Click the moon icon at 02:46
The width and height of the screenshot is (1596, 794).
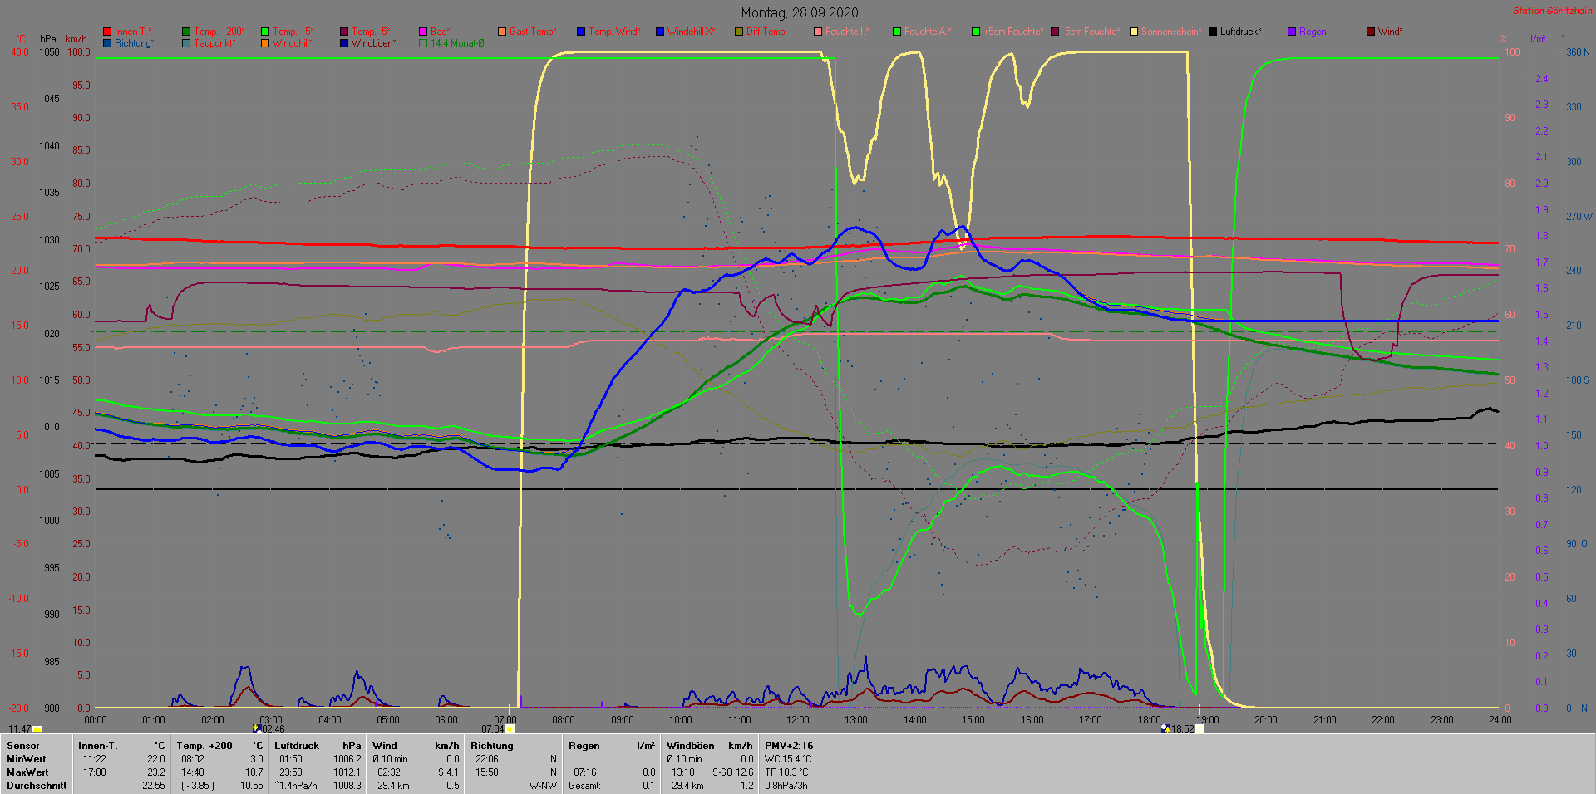point(257,729)
